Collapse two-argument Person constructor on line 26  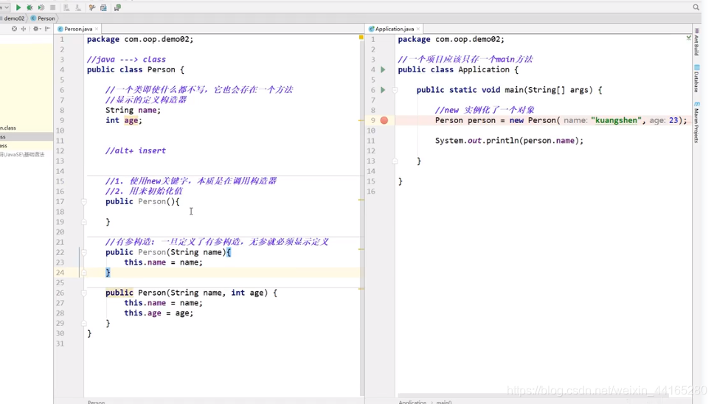tap(84, 293)
